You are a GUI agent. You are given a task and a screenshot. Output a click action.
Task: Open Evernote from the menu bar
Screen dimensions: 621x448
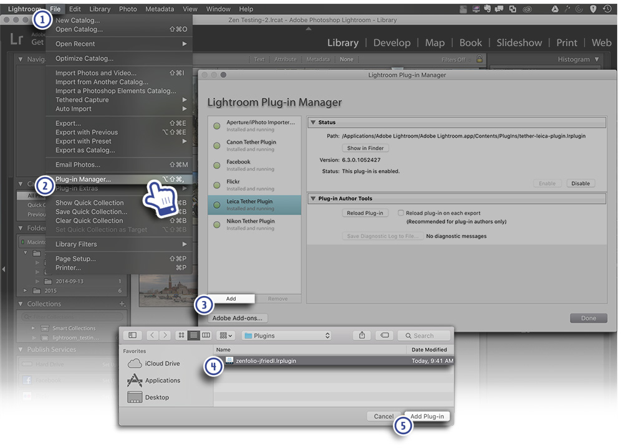[x=488, y=9]
